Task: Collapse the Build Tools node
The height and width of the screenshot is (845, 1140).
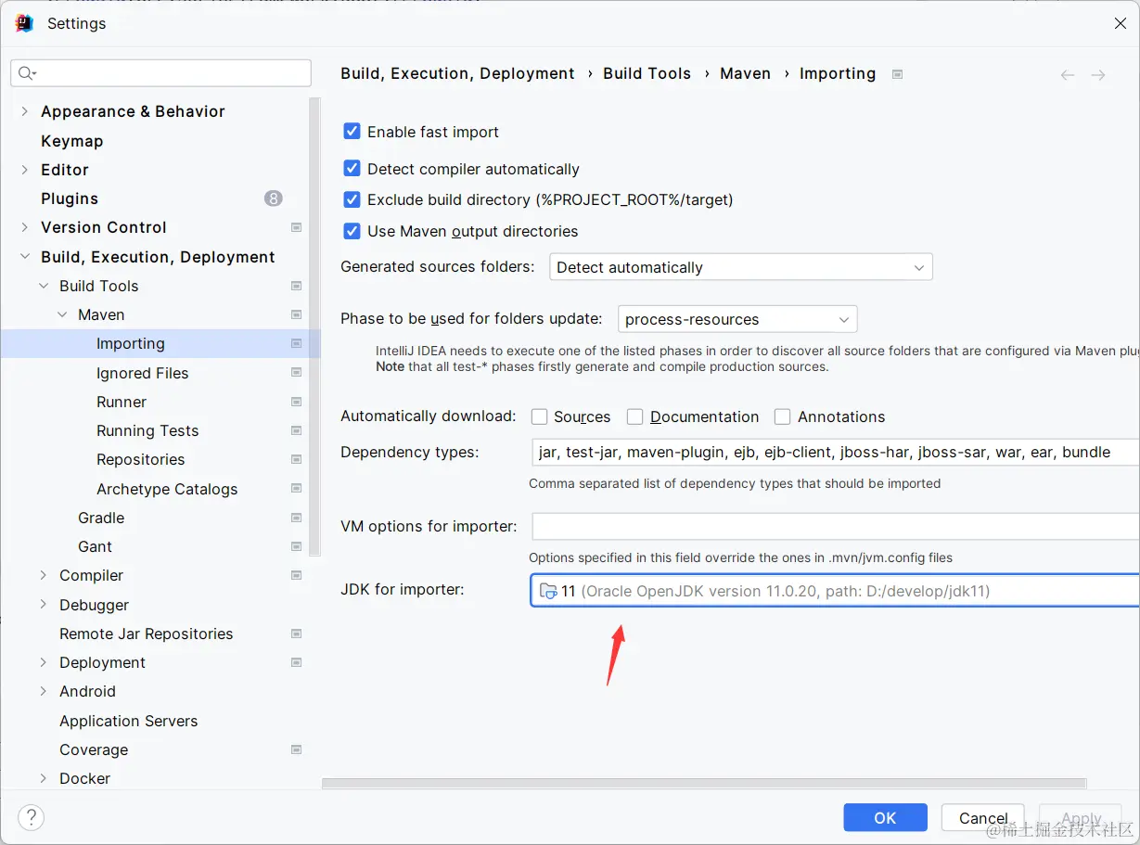Action: pos(43,286)
